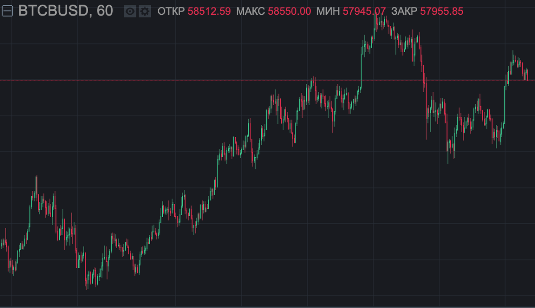Hide the BTCBUSD series using the eye toggle

[x=130, y=11]
